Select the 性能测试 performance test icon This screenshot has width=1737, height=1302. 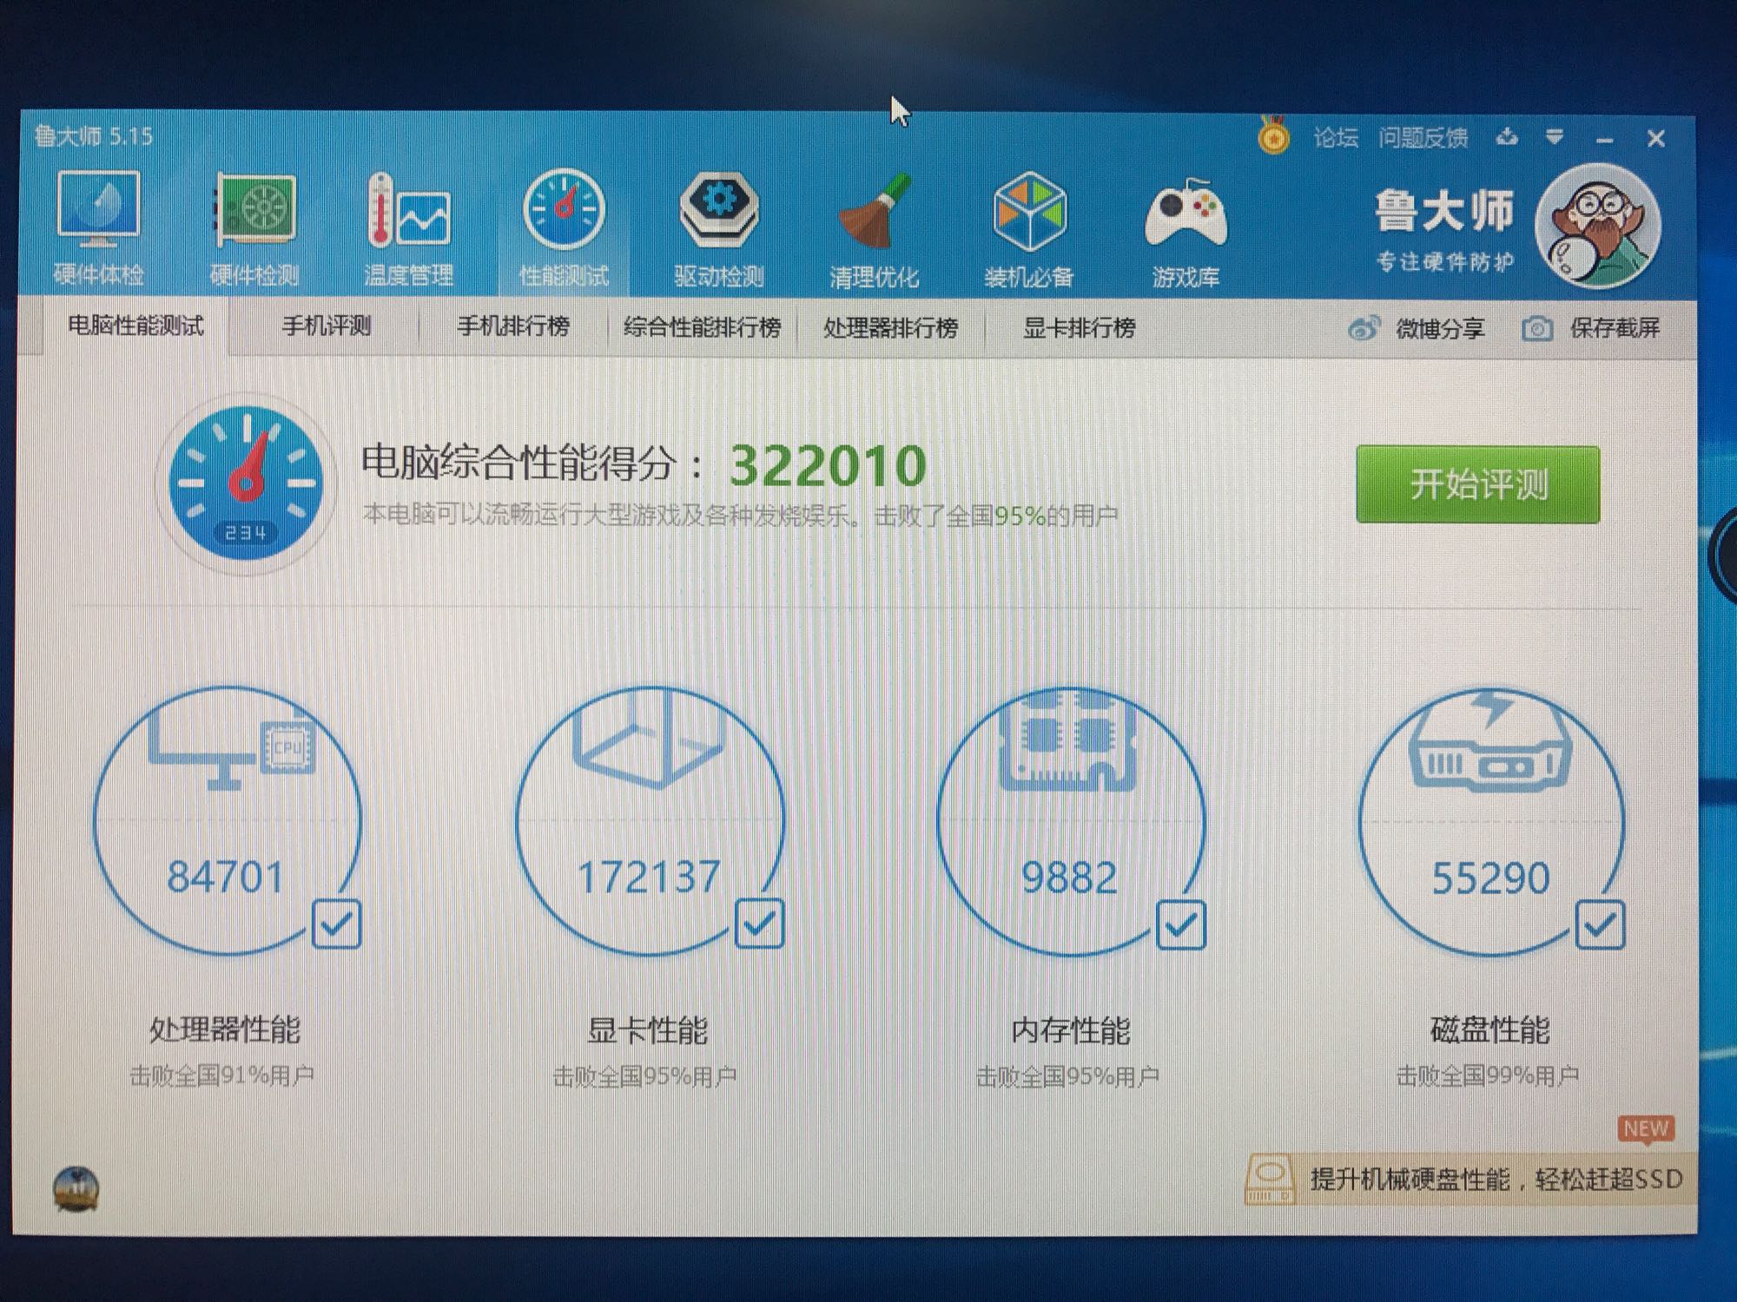tap(565, 210)
